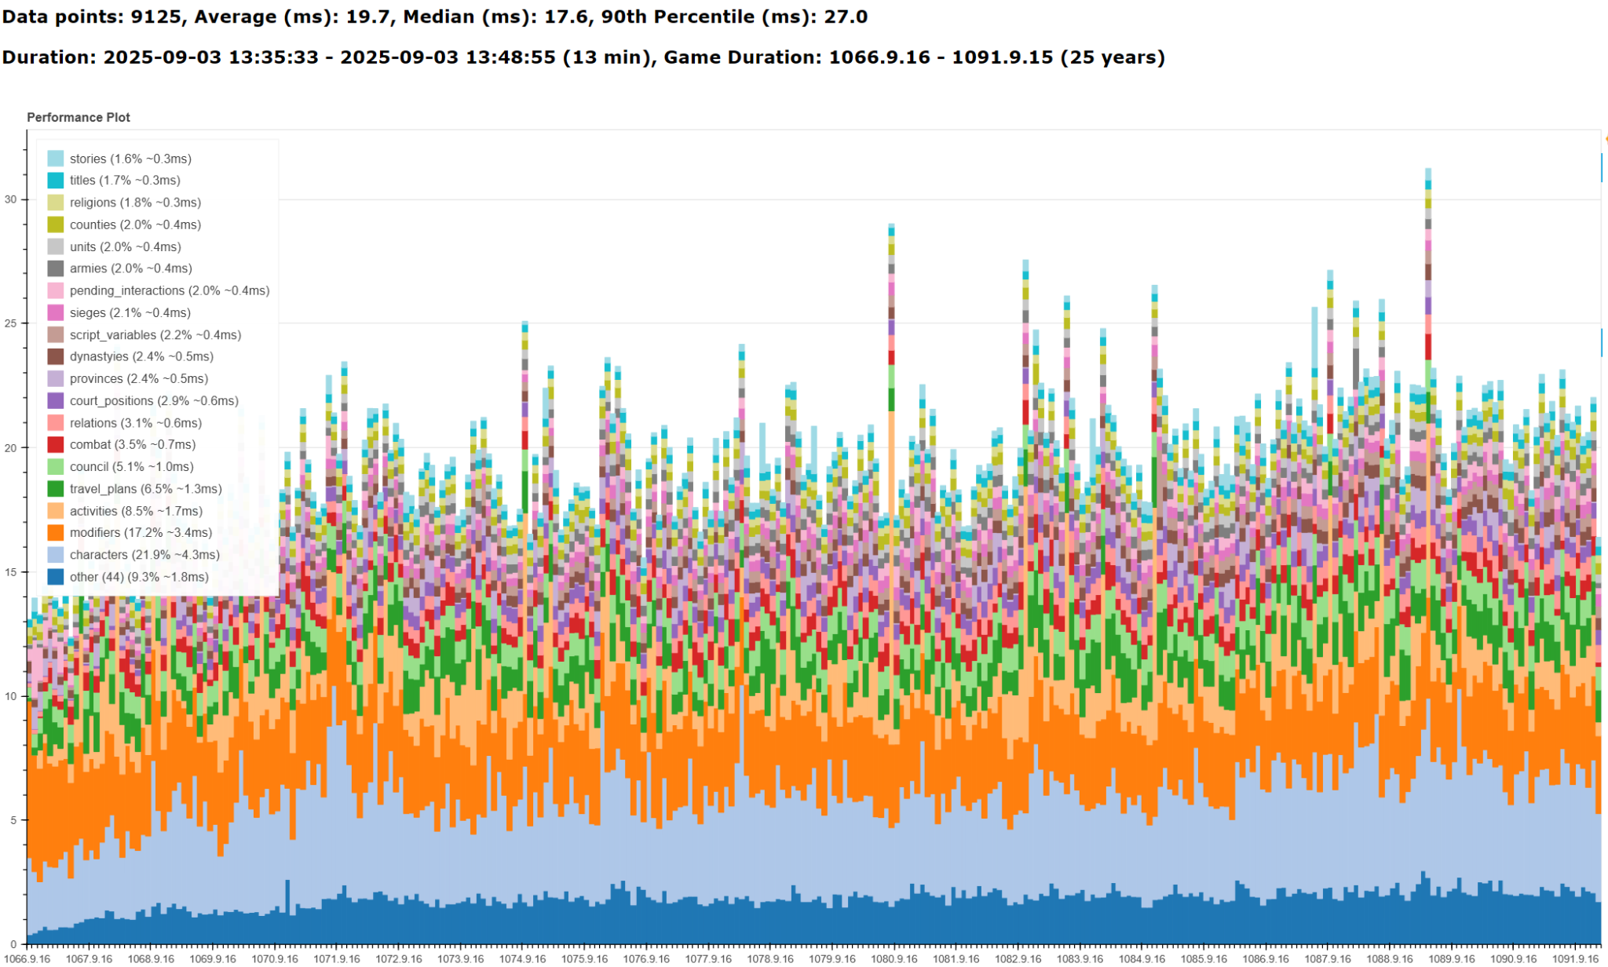Select the relations legend label
The height and width of the screenshot is (967, 1608).
(135, 422)
